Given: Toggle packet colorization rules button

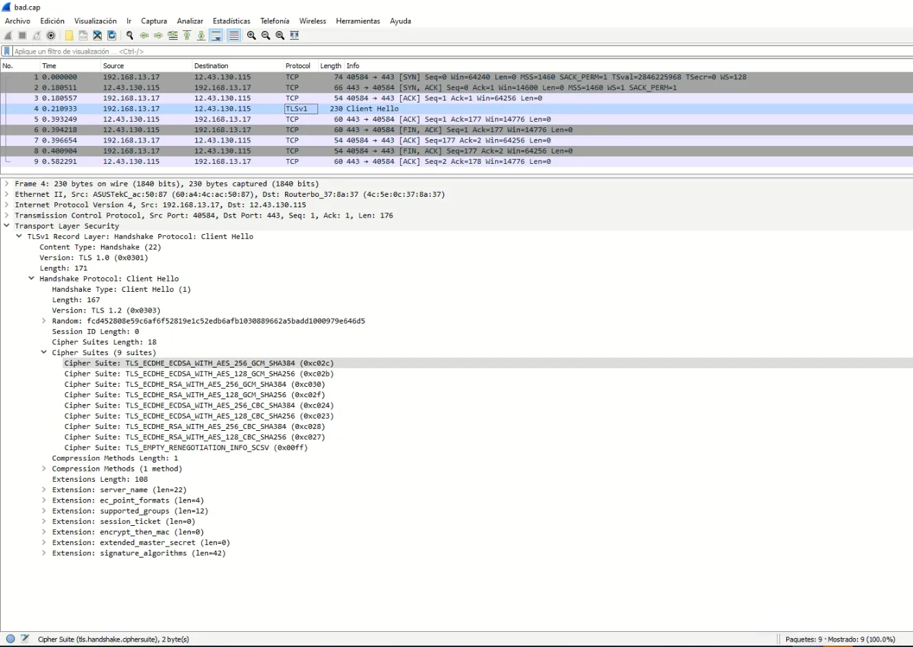Looking at the screenshot, I should point(234,36).
